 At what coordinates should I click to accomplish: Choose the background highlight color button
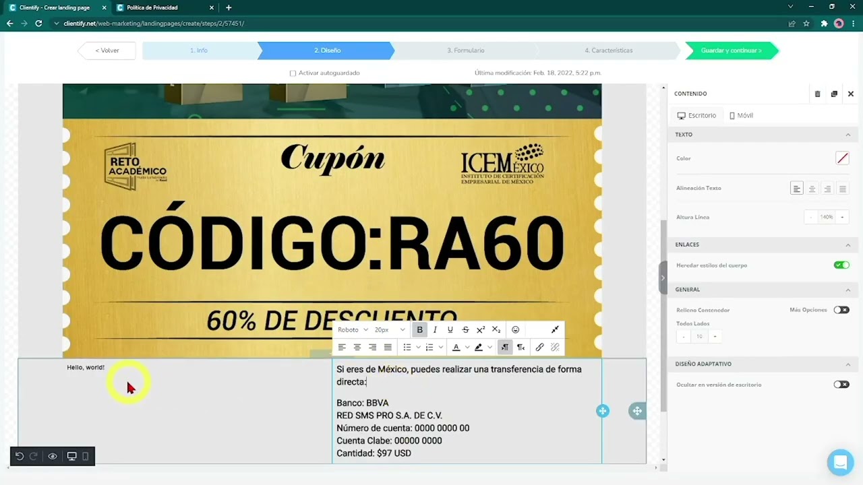coord(479,348)
